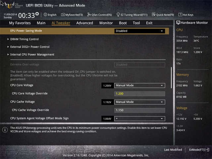Click MyFavorite(F3) label
This screenshot has height=159, width=212.
(74, 15)
